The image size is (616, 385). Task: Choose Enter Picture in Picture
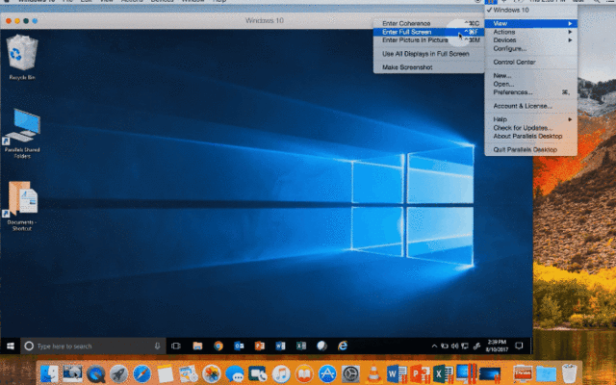tap(428, 40)
